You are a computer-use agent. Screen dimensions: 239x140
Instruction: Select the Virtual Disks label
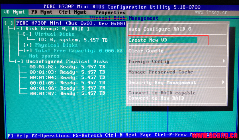point(55,34)
